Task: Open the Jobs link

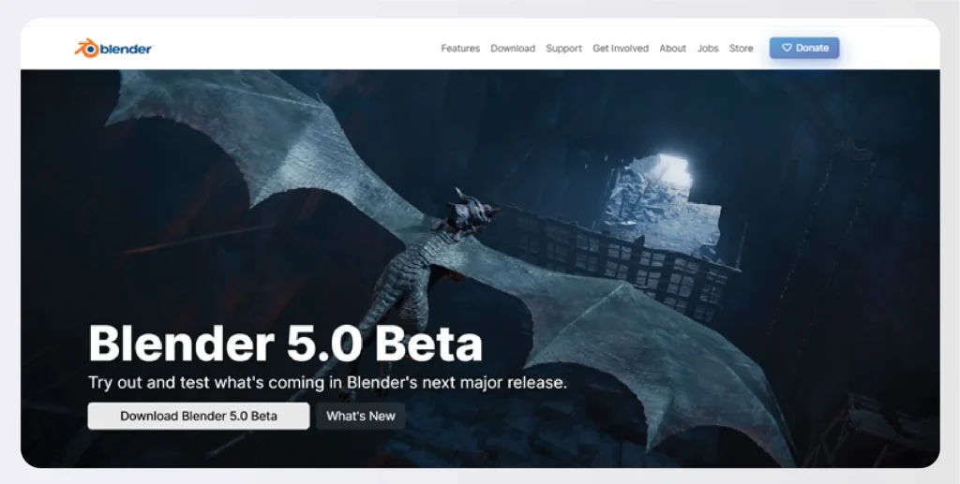Action: click(708, 49)
